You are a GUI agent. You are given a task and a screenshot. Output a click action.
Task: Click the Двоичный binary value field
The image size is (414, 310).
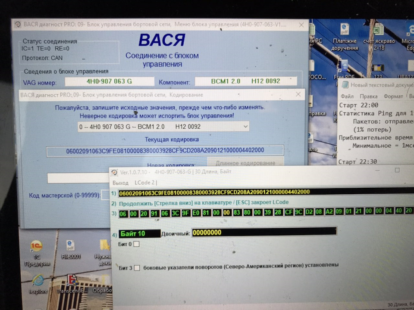[x=264, y=232]
